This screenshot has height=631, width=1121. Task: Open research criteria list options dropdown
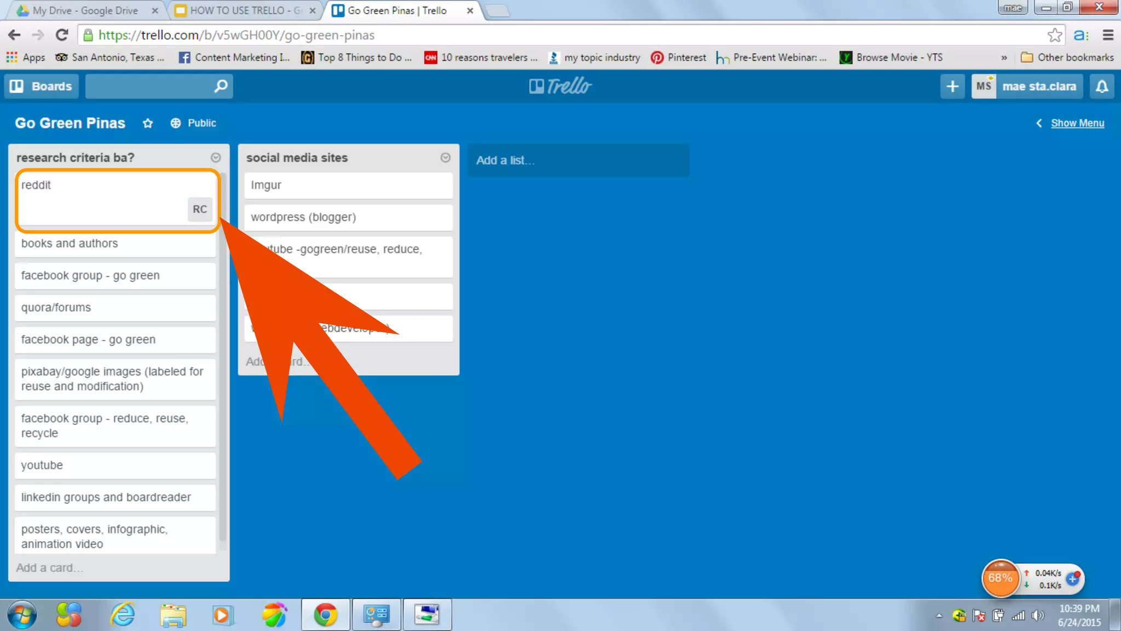tap(216, 158)
